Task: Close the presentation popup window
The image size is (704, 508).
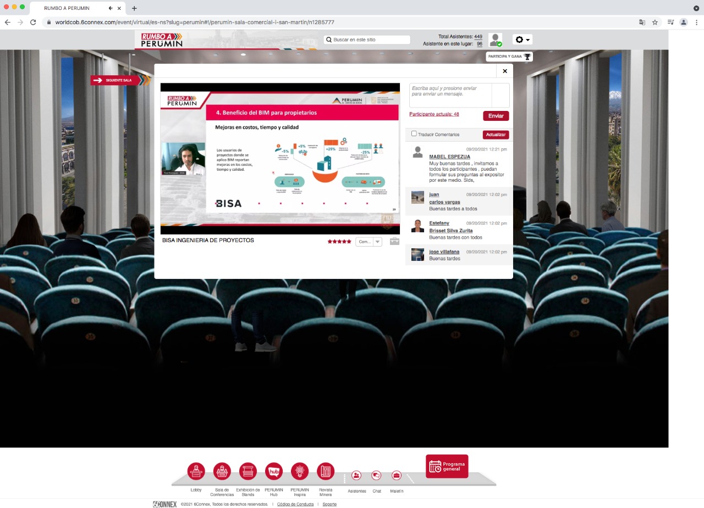Action: (504, 71)
